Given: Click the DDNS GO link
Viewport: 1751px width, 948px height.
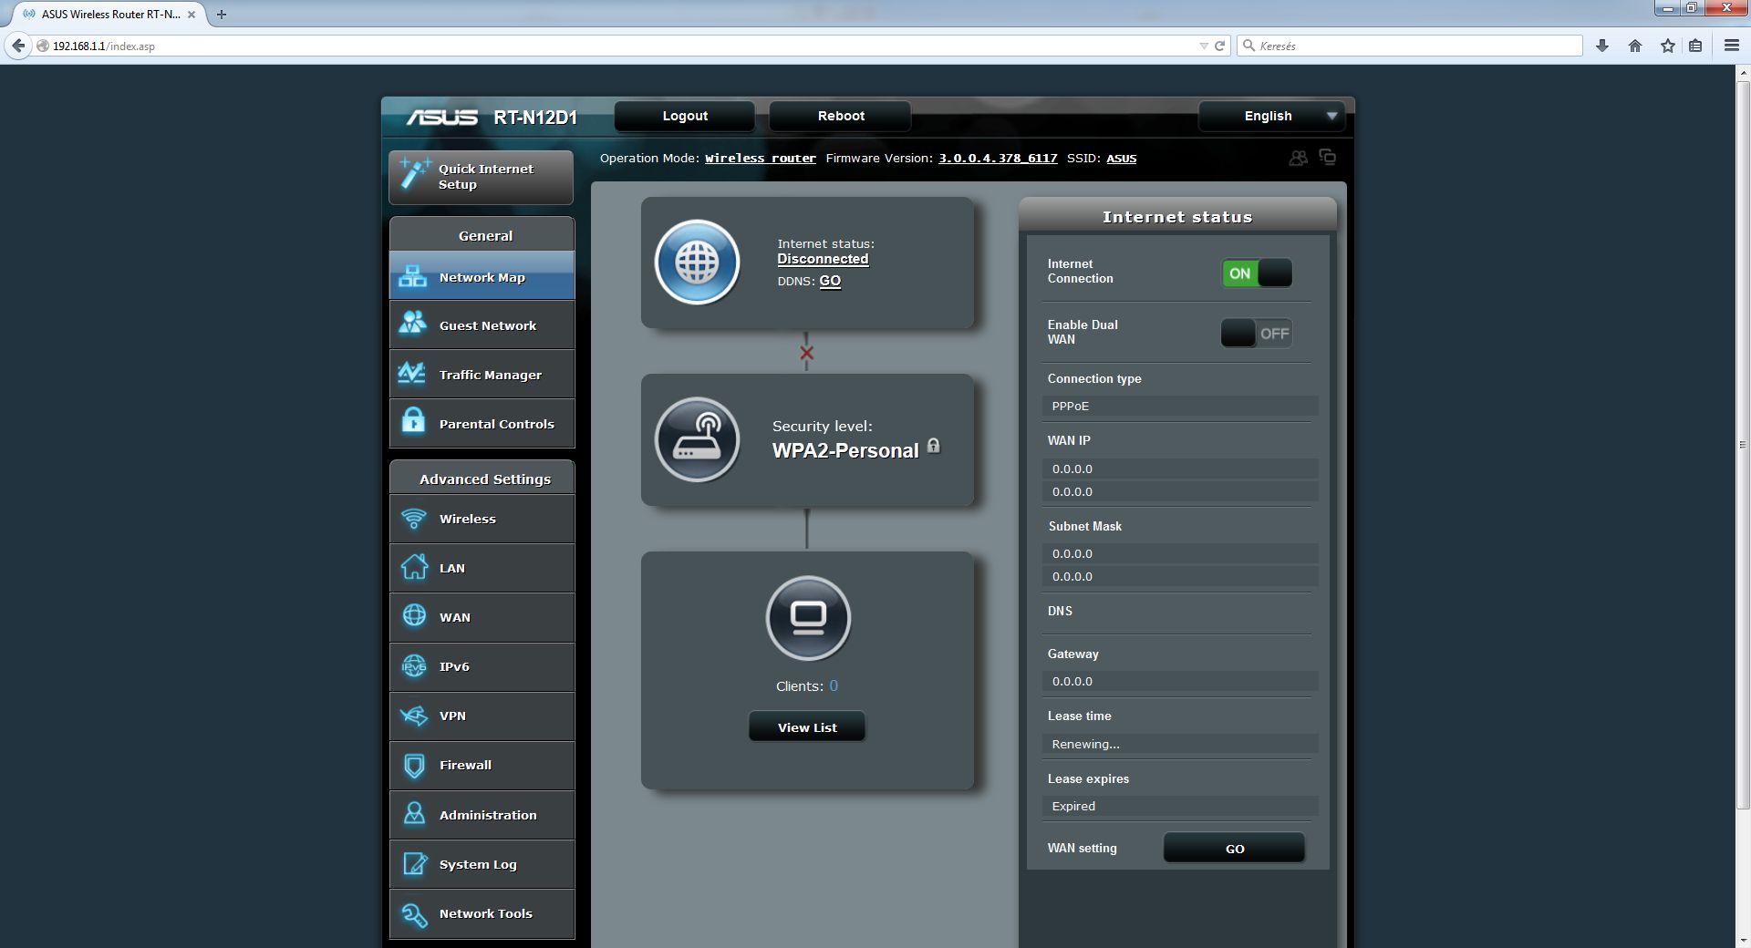Looking at the screenshot, I should (x=830, y=281).
